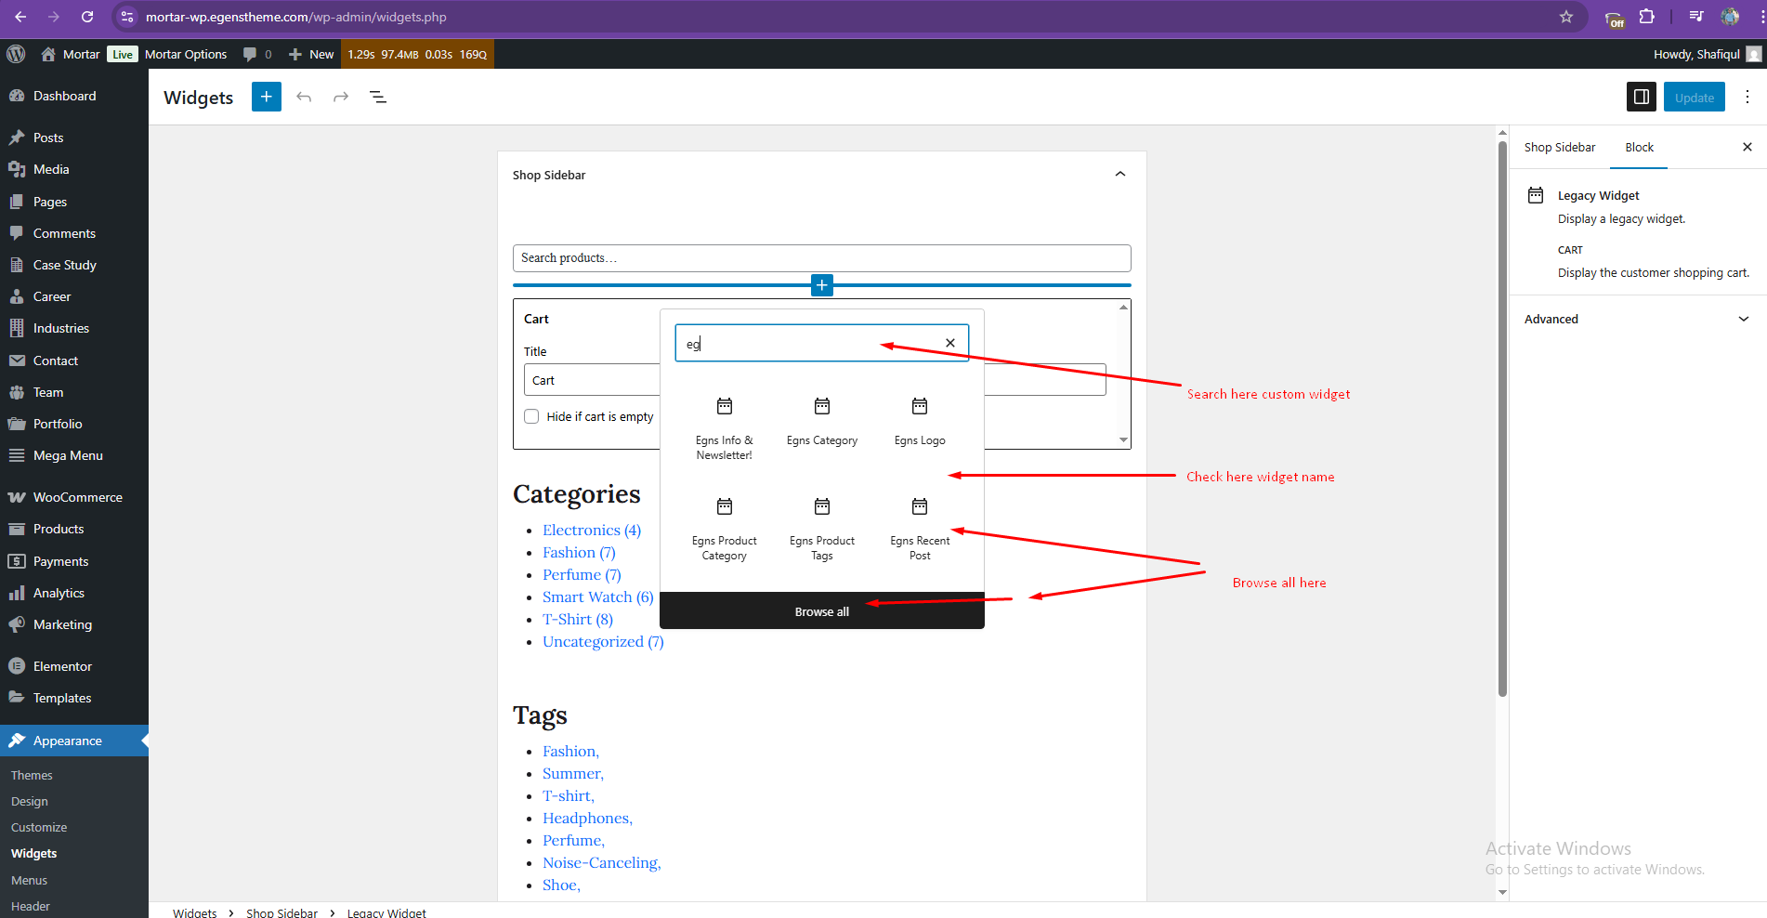
Task: Click the Widgets breadcrumb link
Action: (x=194, y=912)
